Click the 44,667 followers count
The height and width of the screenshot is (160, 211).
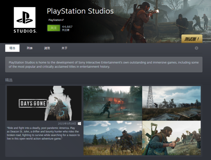67,27
